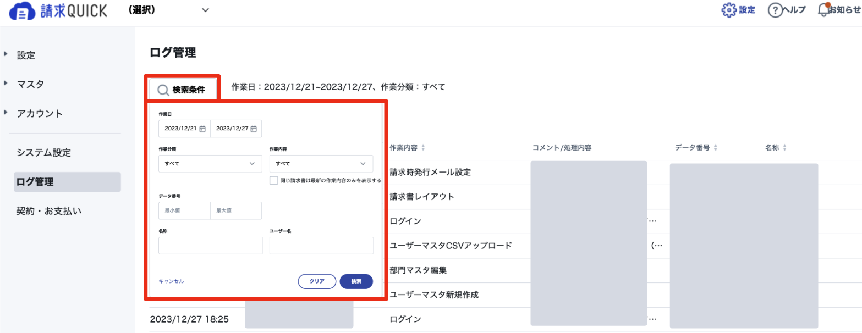Open the 設定 gear icon in header
Screen dimensions: 862x333
tap(728, 10)
